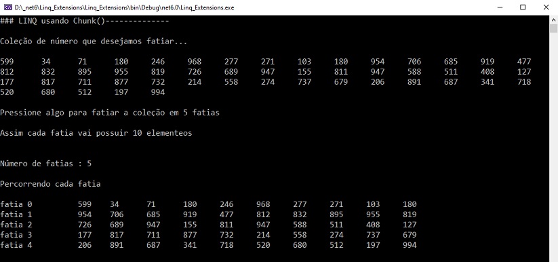
Task: Click 214 in the fatia 3 row
Action: (263, 235)
